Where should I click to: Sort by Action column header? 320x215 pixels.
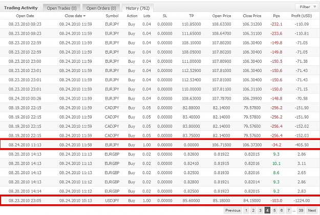132,16
